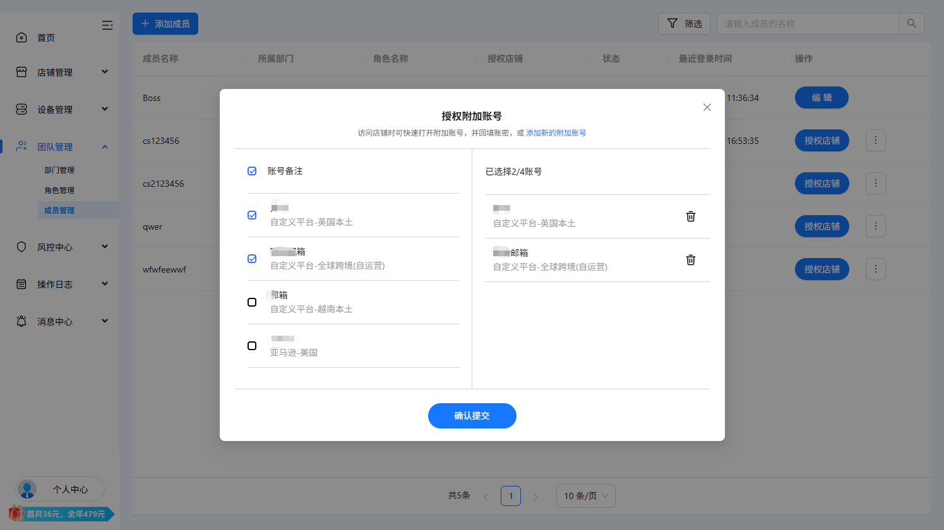Open the 添加新的附加账号 link
Viewport: 944px width, 530px height.
coord(556,133)
